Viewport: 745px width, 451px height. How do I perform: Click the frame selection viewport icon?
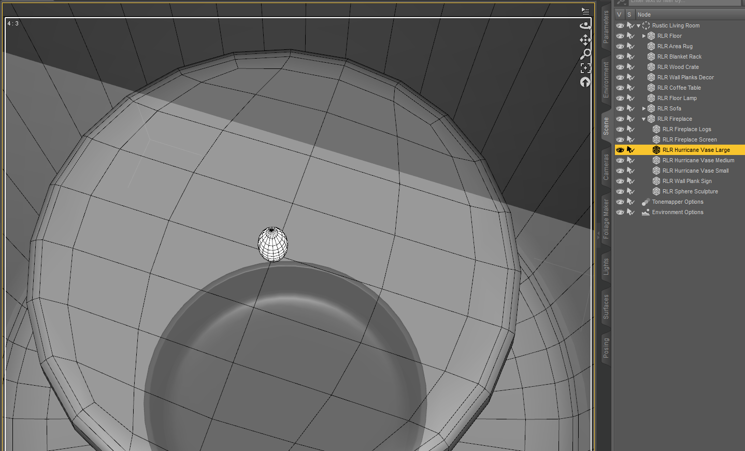(585, 68)
